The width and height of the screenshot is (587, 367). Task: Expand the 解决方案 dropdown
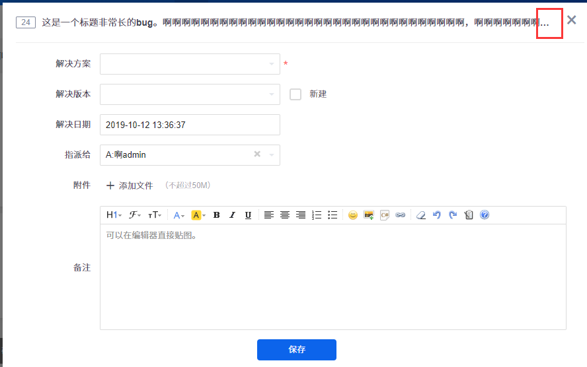point(190,64)
